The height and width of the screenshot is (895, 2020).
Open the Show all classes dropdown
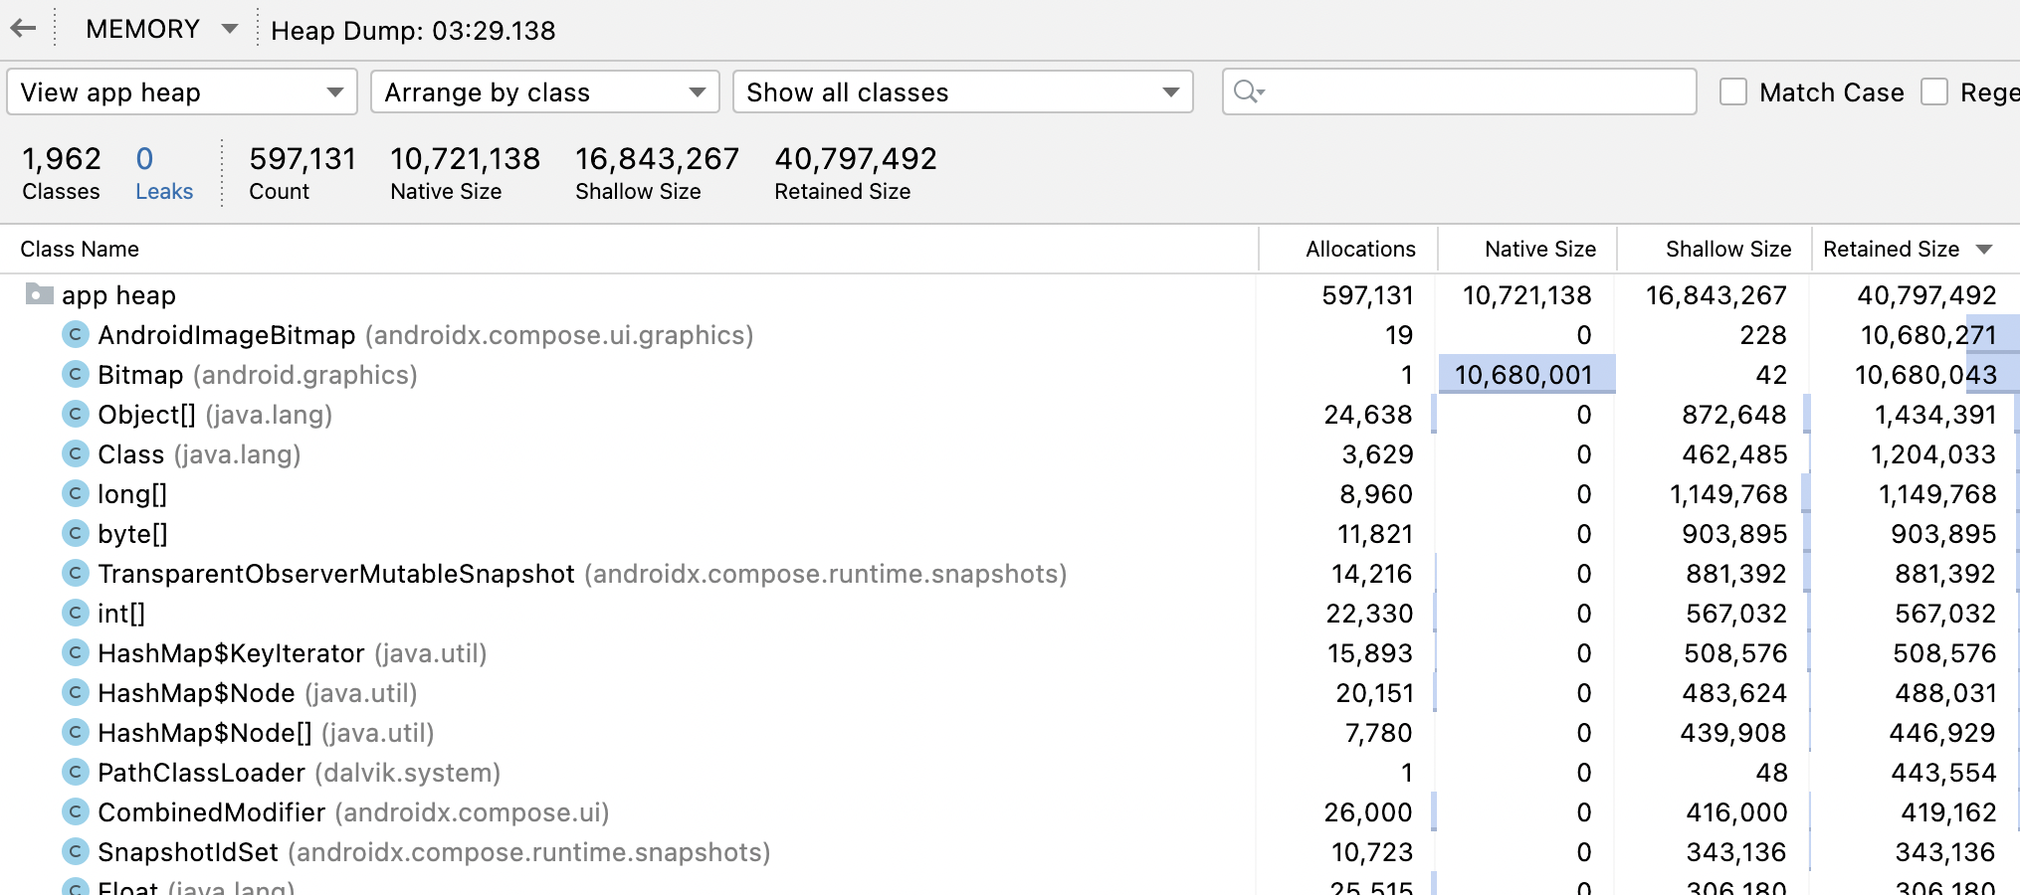tap(962, 91)
